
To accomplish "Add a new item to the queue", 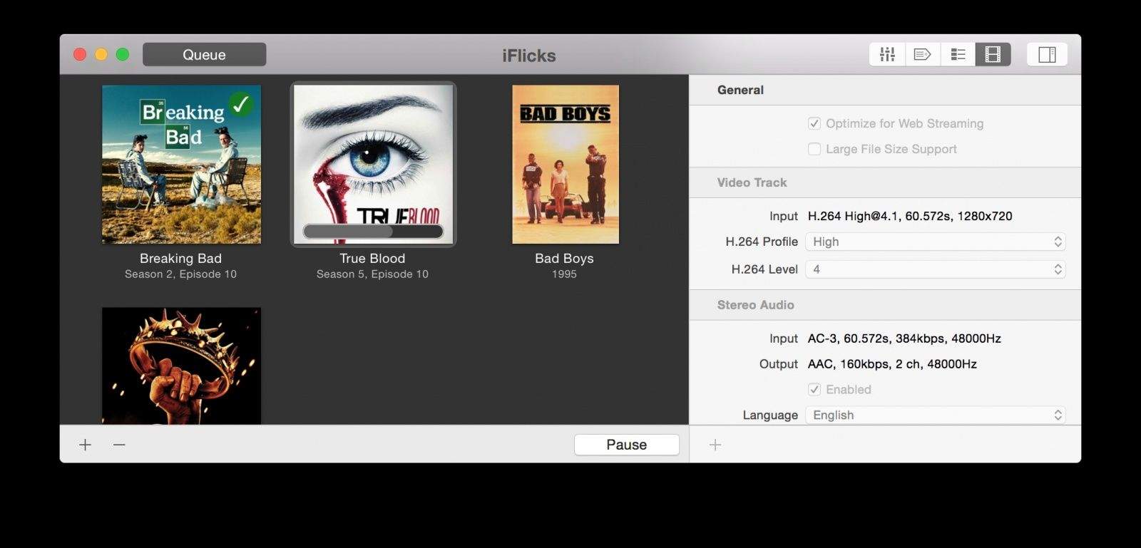I will pos(86,445).
